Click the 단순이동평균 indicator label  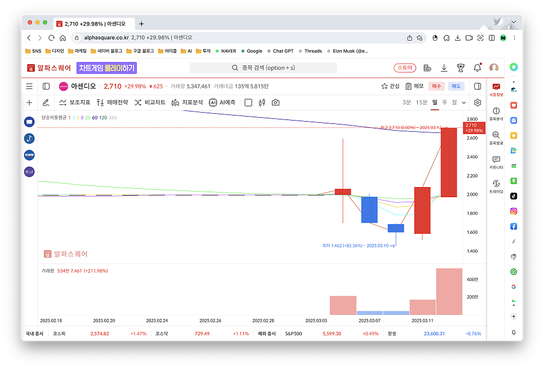coord(53,118)
